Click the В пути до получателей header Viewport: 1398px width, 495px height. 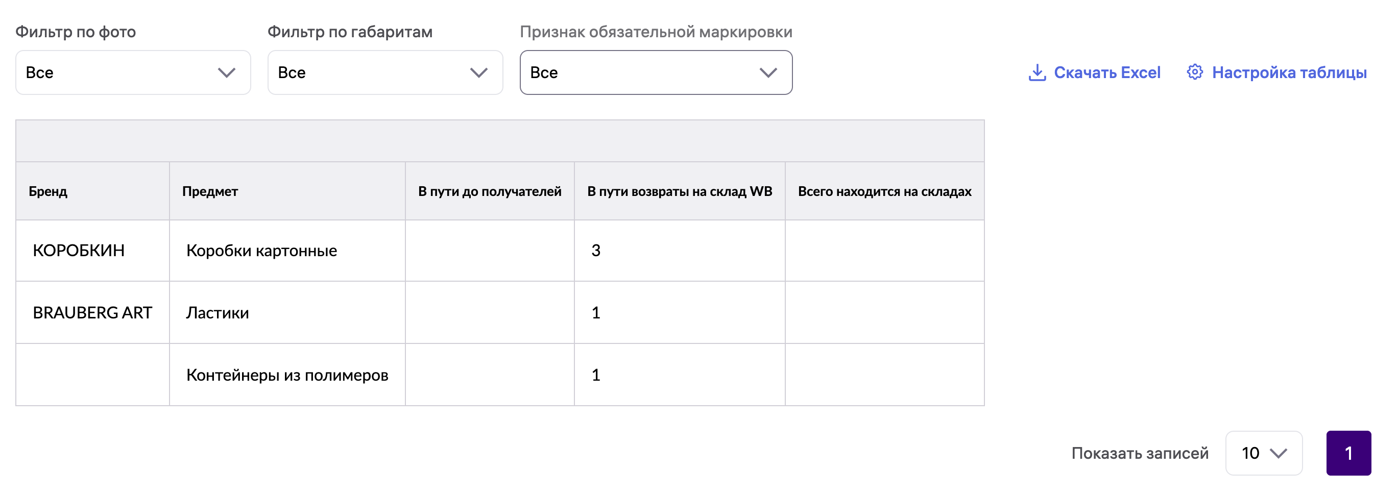coord(490,191)
